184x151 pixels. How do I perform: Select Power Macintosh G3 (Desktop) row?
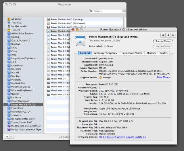pos(85,19)
